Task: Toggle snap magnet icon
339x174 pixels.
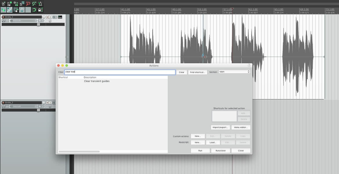Action: click(34, 10)
